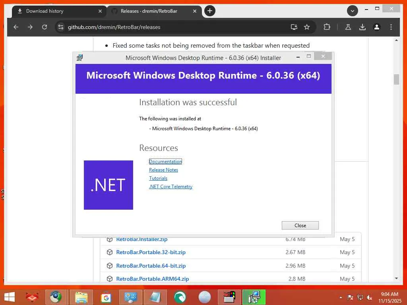Switch to the Download history tab
Image resolution: width=407 pixels, height=305 pixels.
59,11
